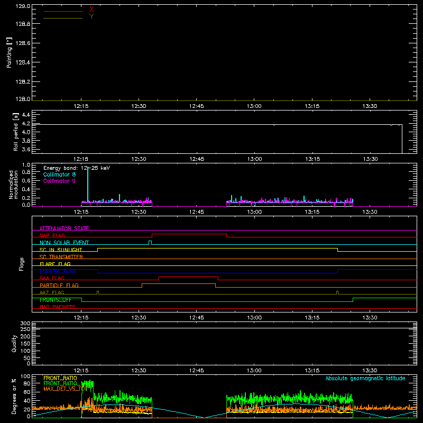Click the green FRONT_RATIO_ legend label
This screenshot has width=423, height=423.
click(62, 384)
